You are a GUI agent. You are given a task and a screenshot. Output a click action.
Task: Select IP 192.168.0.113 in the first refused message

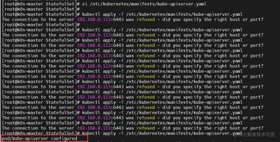click(94, 19)
